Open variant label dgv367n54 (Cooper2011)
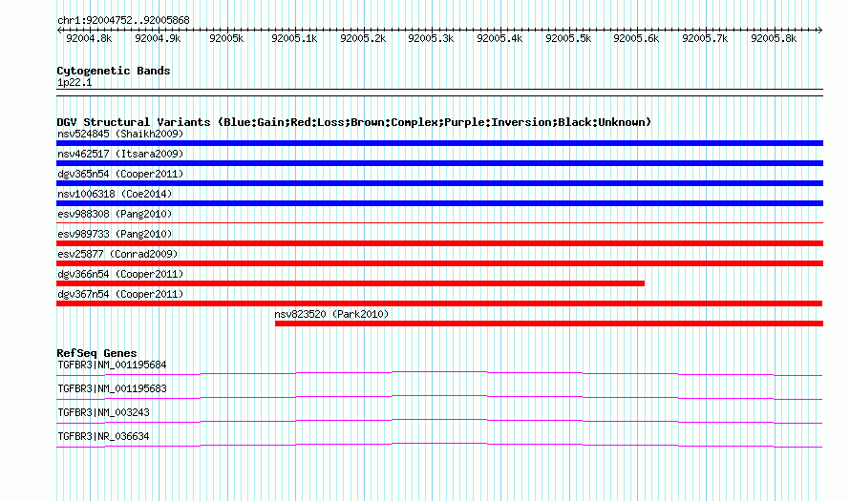The image size is (850, 501). point(120,294)
